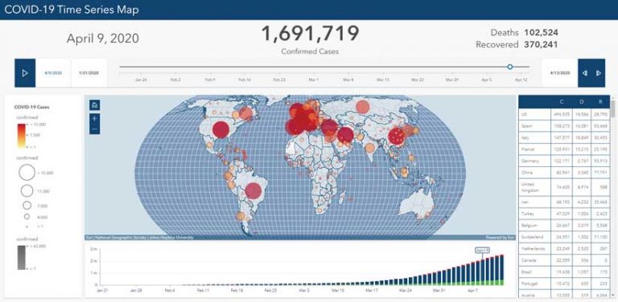
Task: Click the Apr 9 marker on bar chart
Action: pyautogui.click(x=483, y=250)
